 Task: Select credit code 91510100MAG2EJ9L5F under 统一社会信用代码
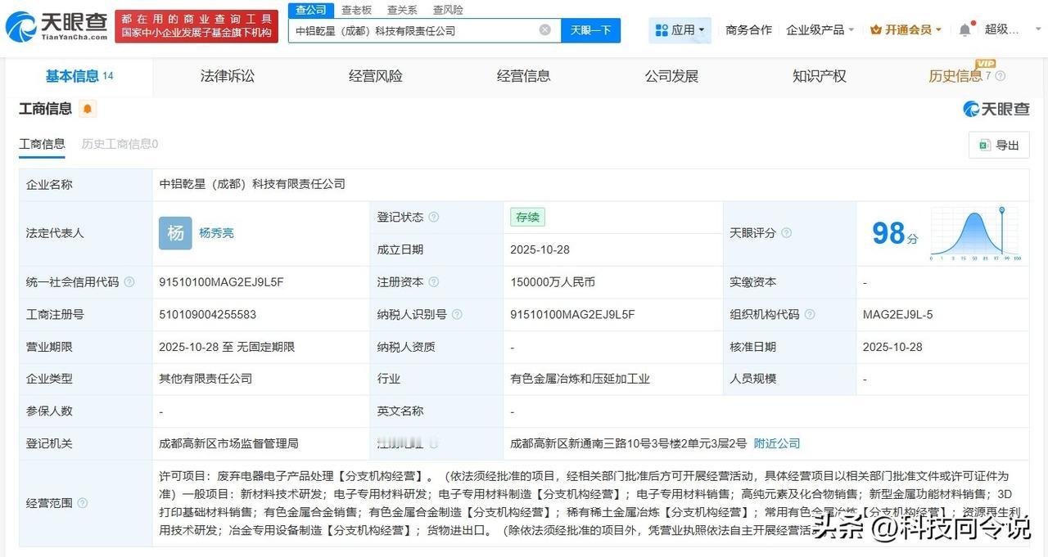tap(221, 282)
